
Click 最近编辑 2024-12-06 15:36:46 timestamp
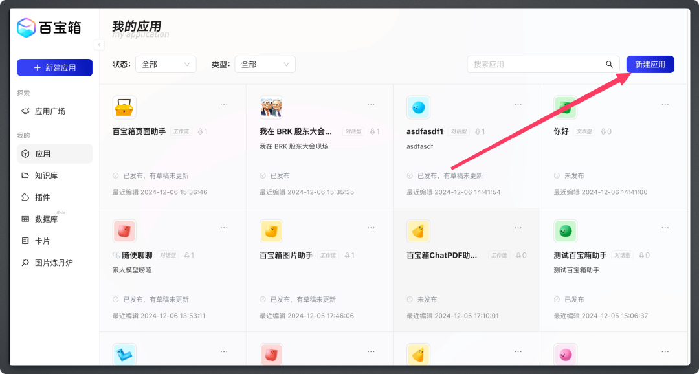point(160,192)
